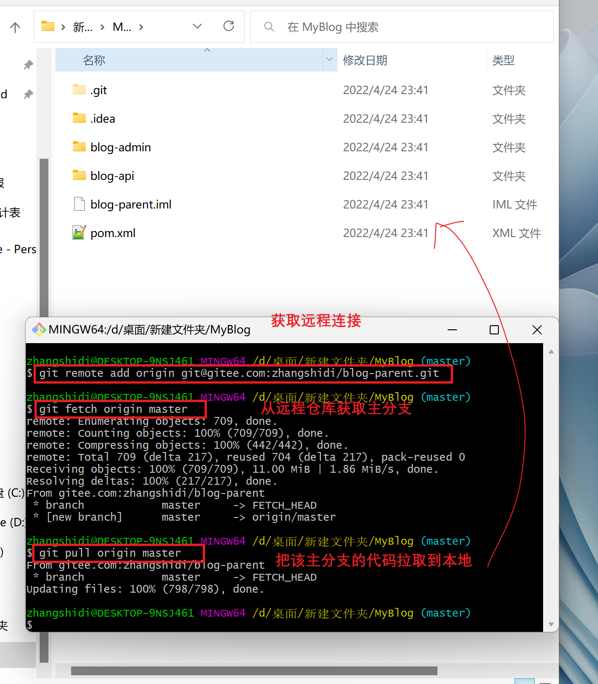Image resolution: width=598 pixels, height=684 pixels.
Task: Click the M... breadcrumb segment
Action: (x=122, y=27)
